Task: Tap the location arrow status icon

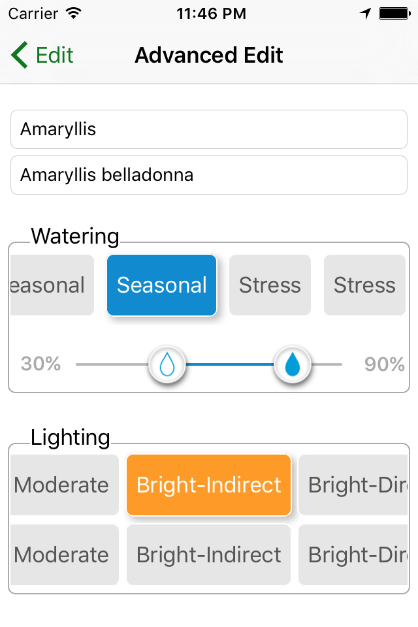Action: click(x=365, y=14)
